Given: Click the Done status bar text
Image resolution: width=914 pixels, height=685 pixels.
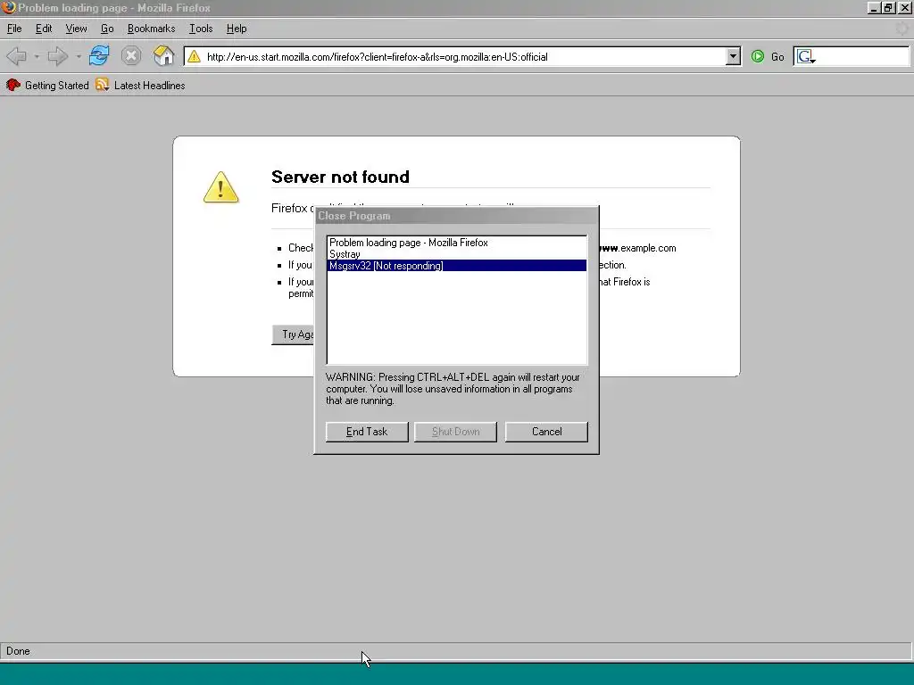Looking at the screenshot, I should coord(18,651).
